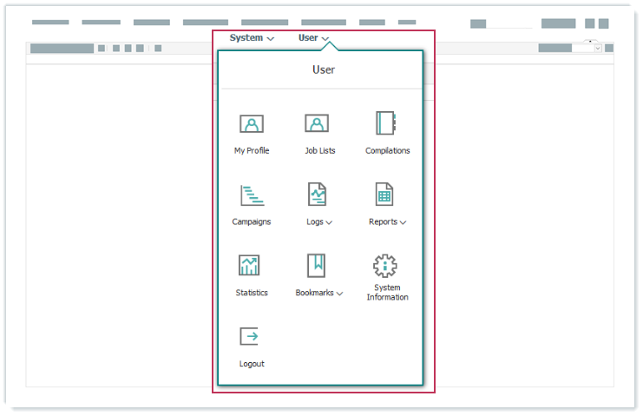This screenshot has height=416, width=643.
Task: Click the Job Lists icon
Action: tap(317, 124)
